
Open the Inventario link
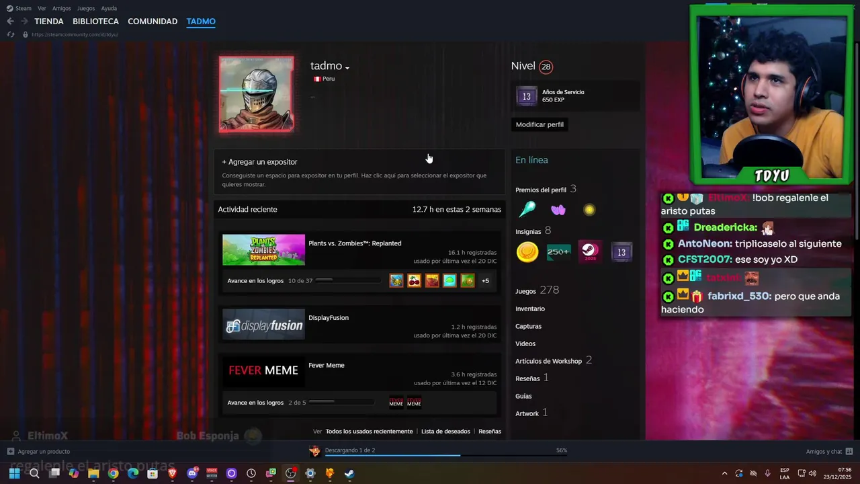point(530,309)
